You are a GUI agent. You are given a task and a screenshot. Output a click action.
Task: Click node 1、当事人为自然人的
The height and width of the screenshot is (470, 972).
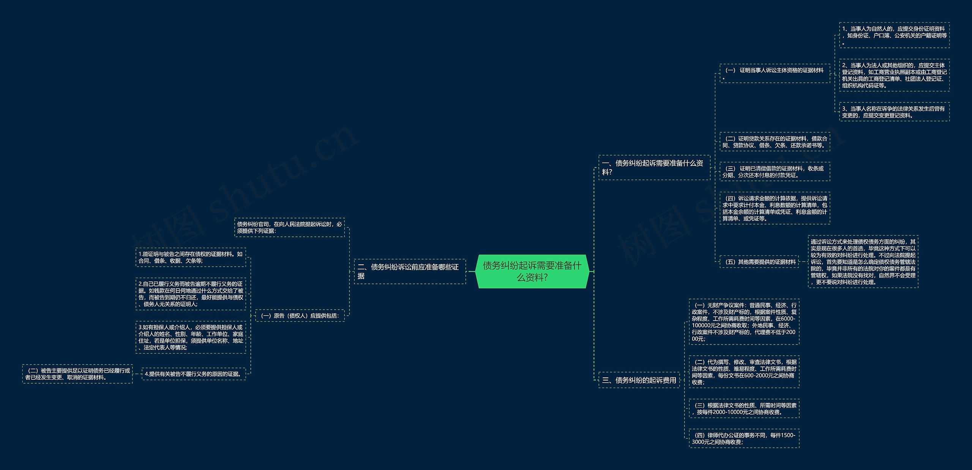pyautogui.click(x=894, y=35)
